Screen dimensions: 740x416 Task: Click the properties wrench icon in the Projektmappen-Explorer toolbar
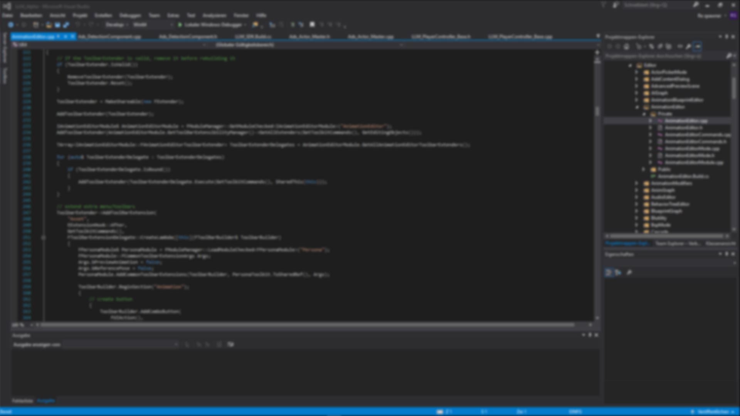689,47
